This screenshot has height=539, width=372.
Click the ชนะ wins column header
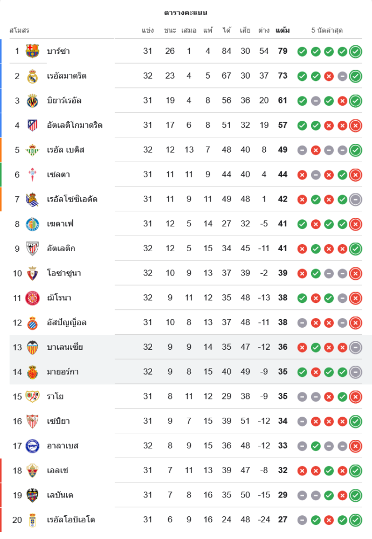(x=170, y=30)
